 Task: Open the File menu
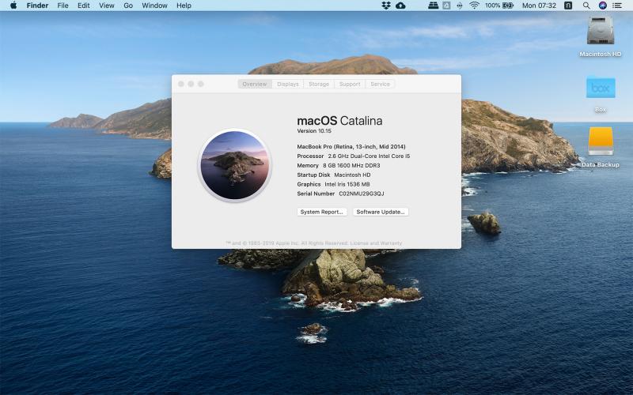click(x=63, y=6)
